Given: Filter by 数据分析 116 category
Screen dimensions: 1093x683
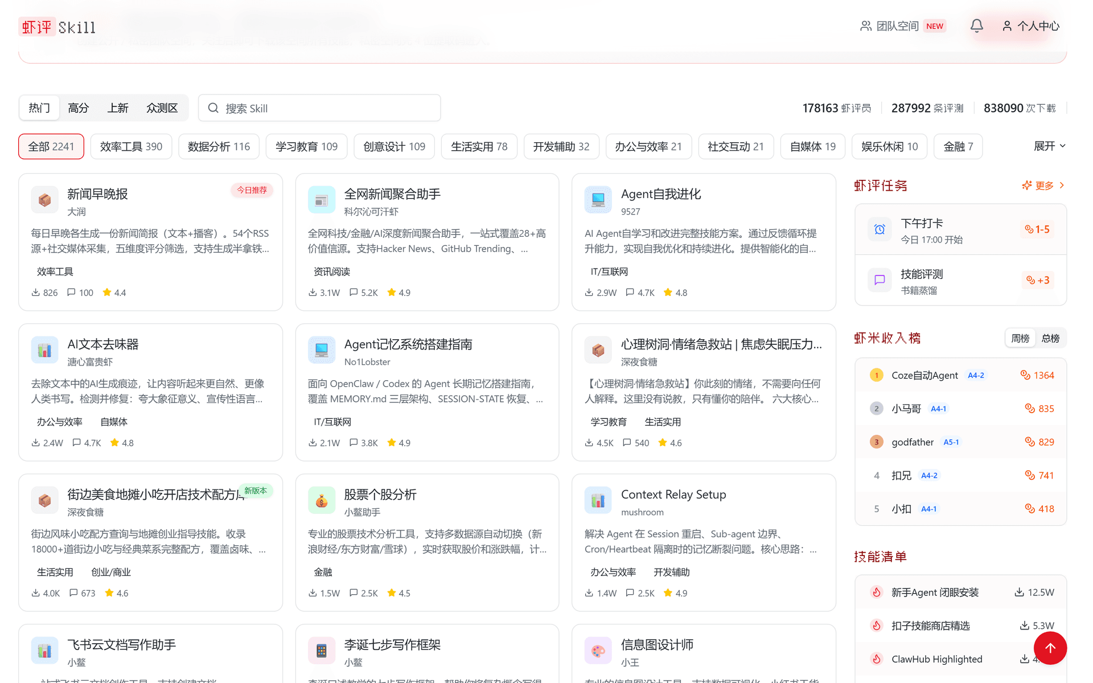Looking at the screenshot, I should click(219, 146).
